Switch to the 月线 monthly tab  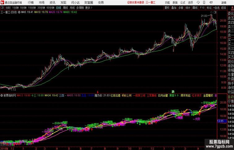[72, 8]
